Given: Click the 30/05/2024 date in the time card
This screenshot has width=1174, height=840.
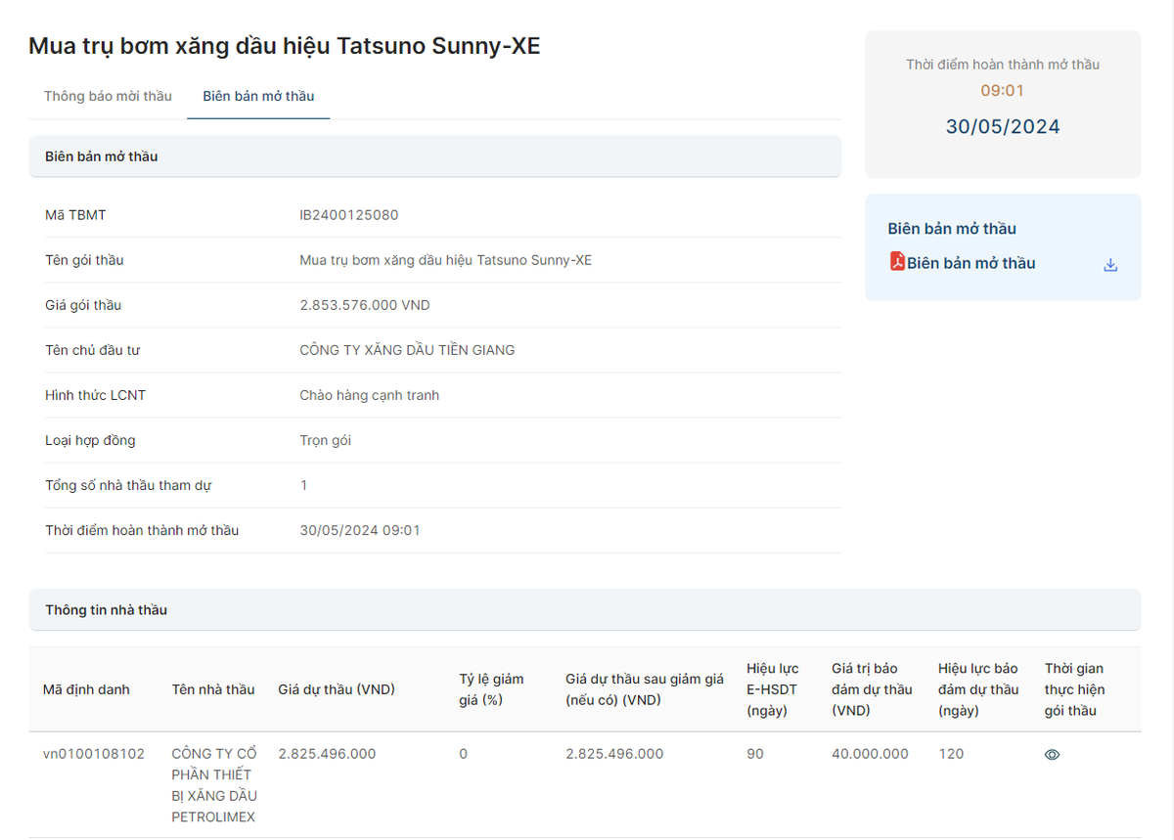Looking at the screenshot, I should tap(1002, 127).
